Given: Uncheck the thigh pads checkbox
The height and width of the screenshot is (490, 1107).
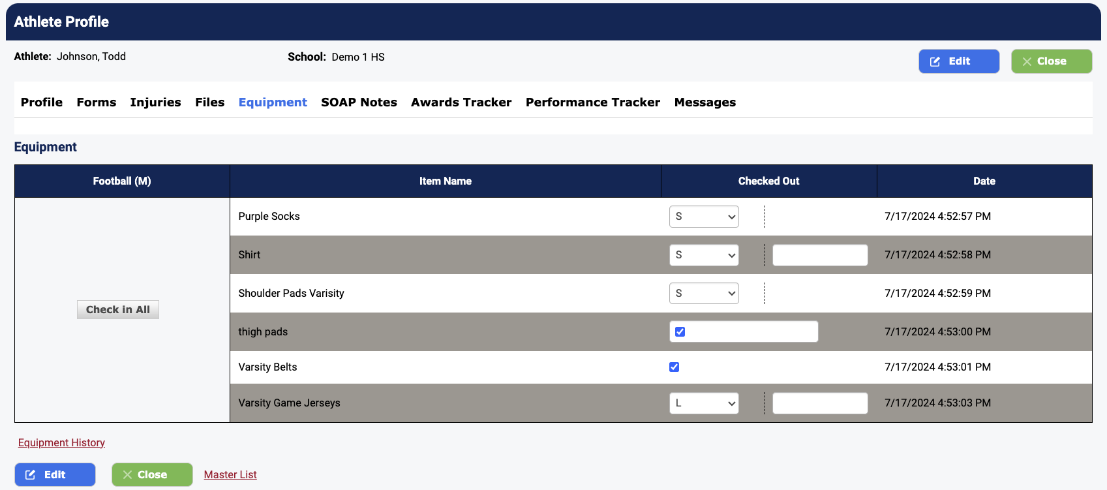Looking at the screenshot, I should pos(680,331).
